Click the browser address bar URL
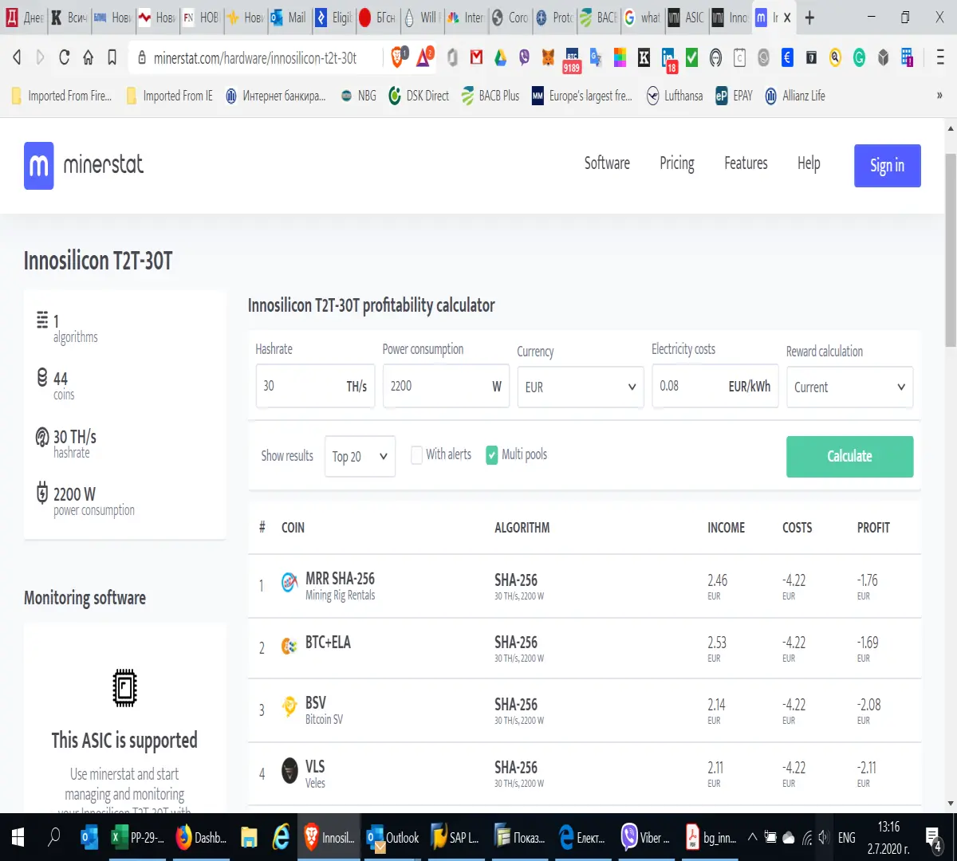This screenshot has width=957, height=861. click(x=255, y=58)
